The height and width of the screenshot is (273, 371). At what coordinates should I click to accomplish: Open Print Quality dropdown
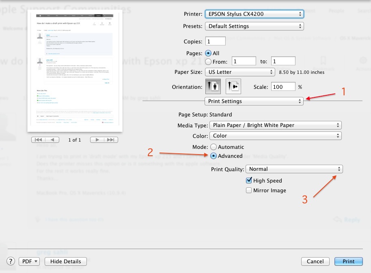click(x=294, y=169)
